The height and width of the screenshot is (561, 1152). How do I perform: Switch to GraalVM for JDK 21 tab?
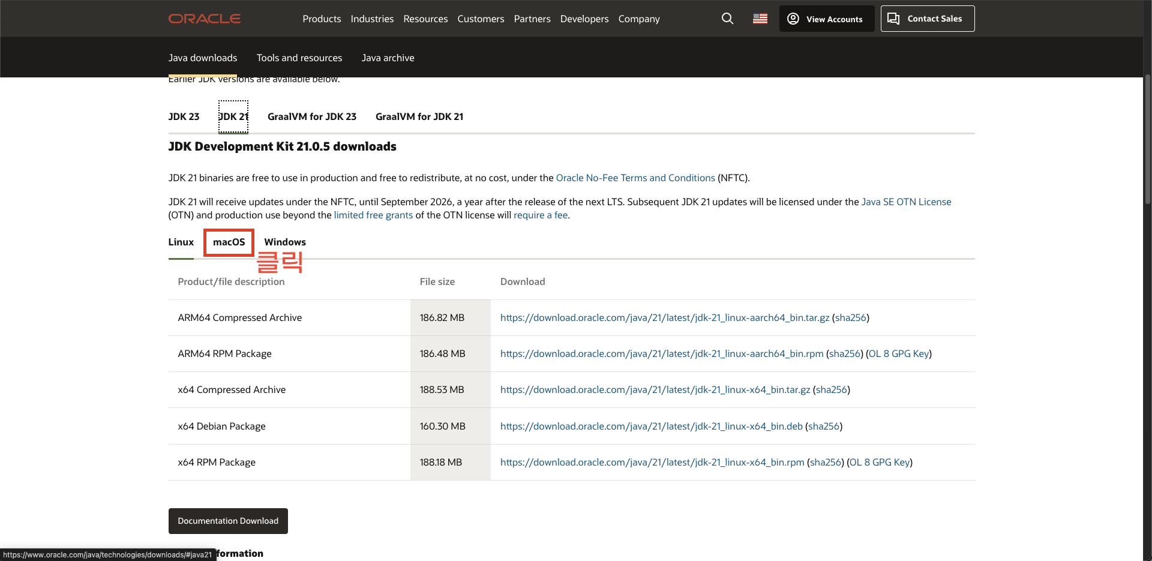point(419,116)
